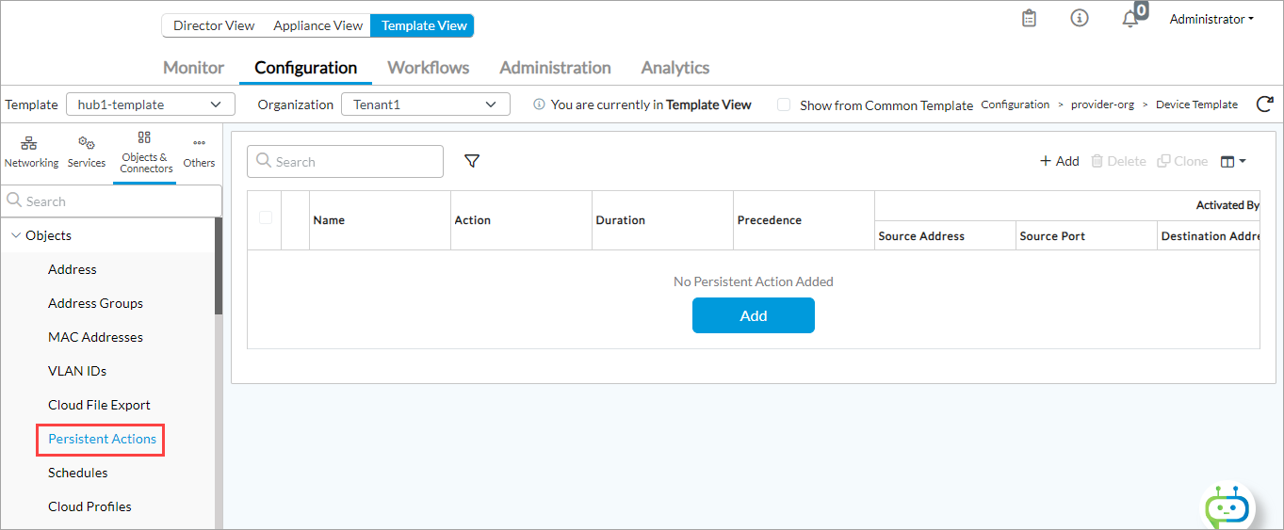Open the notifications bell
This screenshot has height=530, width=1284.
tap(1130, 19)
